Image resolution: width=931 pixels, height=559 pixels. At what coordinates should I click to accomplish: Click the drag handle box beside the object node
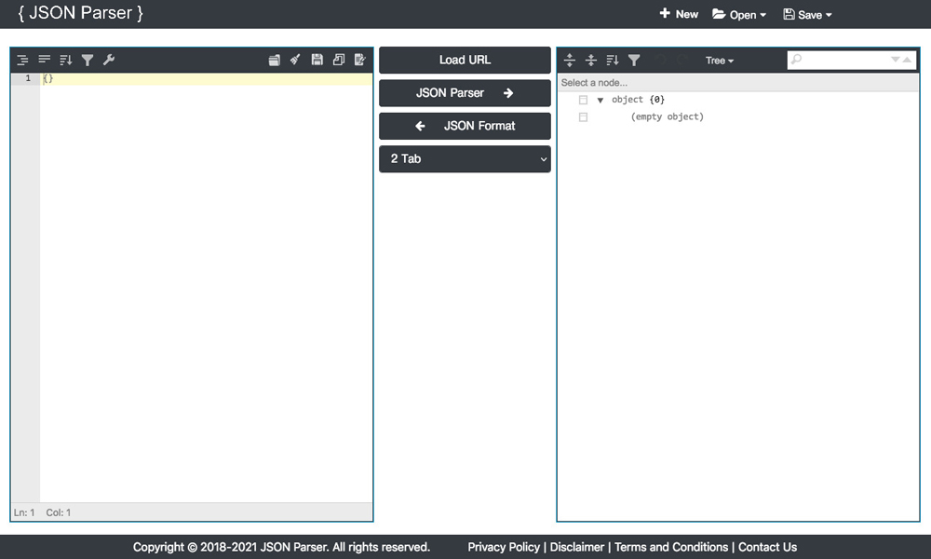click(584, 100)
